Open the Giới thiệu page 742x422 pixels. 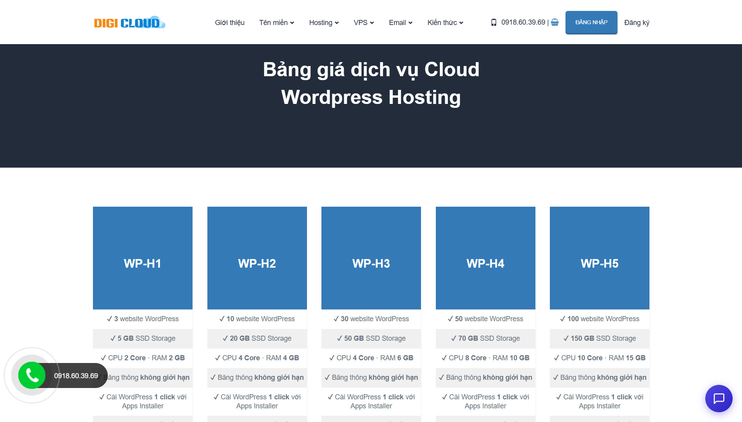[230, 23]
